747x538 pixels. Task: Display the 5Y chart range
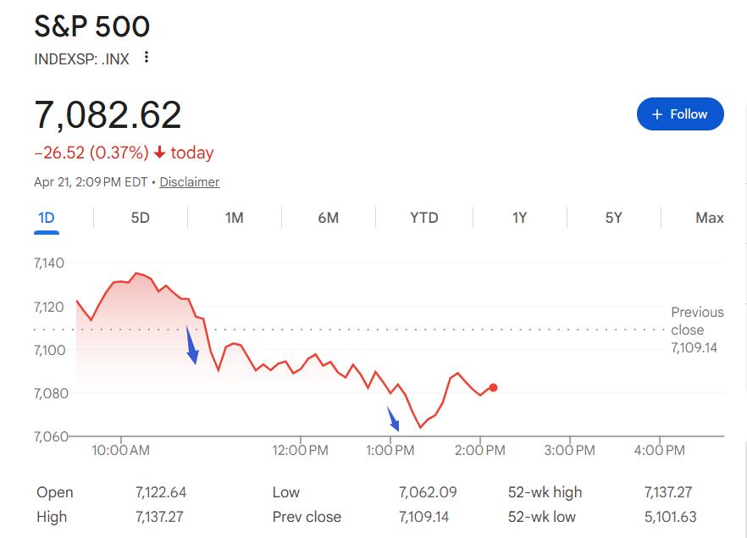tap(613, 218)
